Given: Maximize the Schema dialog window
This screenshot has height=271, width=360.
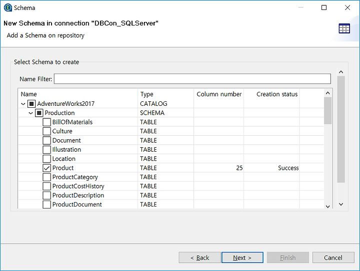Looking at the screenshot, I should 324,7.
